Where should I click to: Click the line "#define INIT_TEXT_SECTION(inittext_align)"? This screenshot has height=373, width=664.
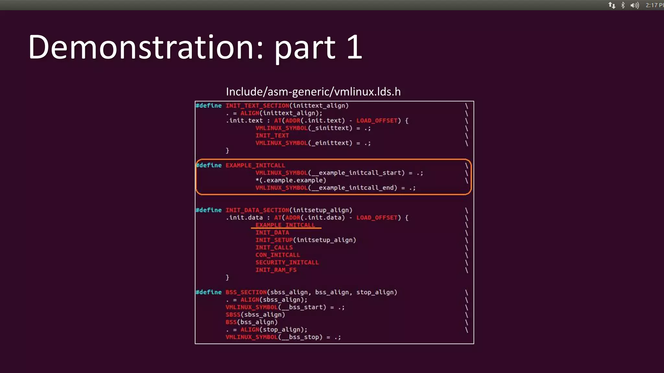click(x=272, y=106)
